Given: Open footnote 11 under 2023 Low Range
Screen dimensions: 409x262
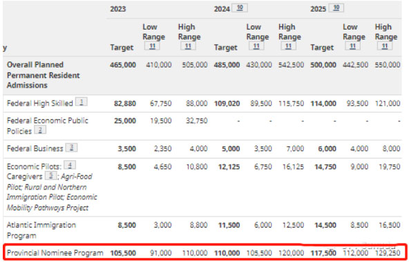Looking at the screenshot, I should click(x=152, y=46).
